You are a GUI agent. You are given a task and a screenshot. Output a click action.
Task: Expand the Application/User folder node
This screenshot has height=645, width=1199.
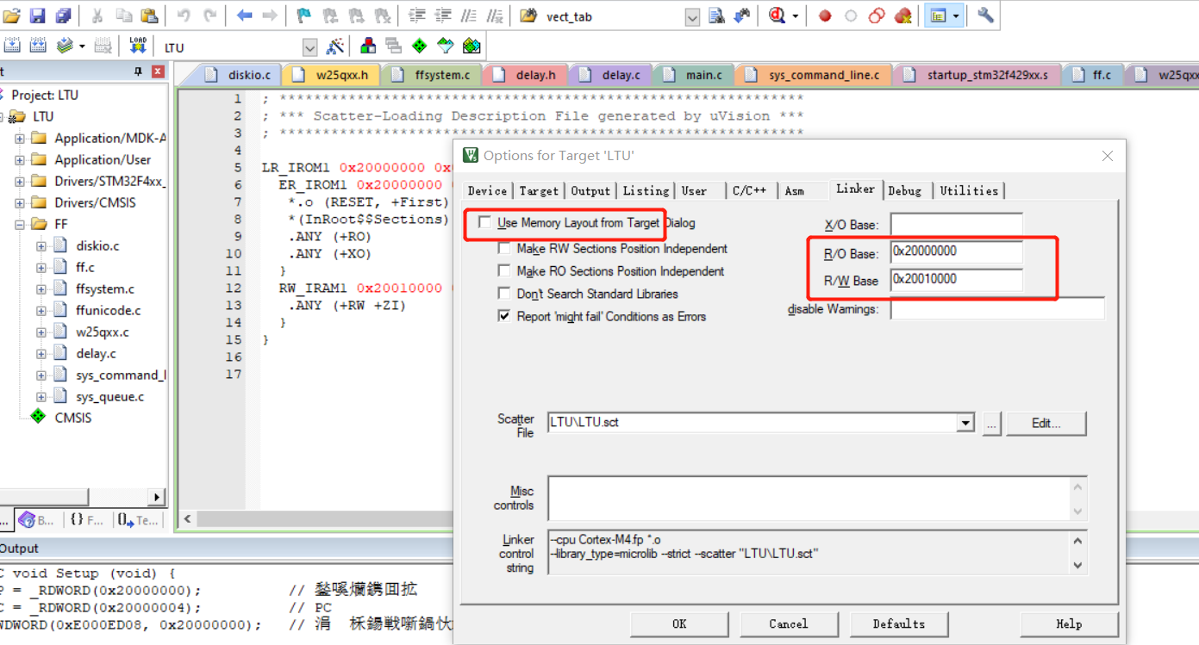pyautogui.click(x=19, y=159)
